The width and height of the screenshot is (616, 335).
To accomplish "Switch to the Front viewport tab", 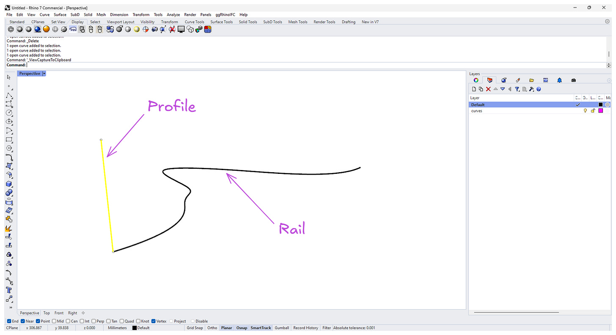I will click(59, 313).
